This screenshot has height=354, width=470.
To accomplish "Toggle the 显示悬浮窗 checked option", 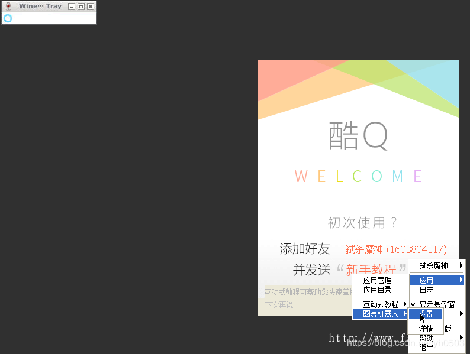I will click(x=436, y=304).
